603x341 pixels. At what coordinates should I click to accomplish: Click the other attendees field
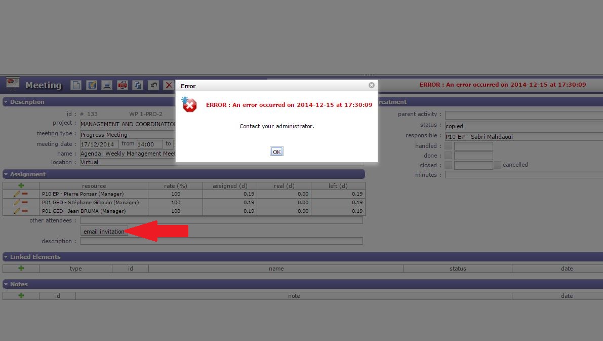click(221, 220)
